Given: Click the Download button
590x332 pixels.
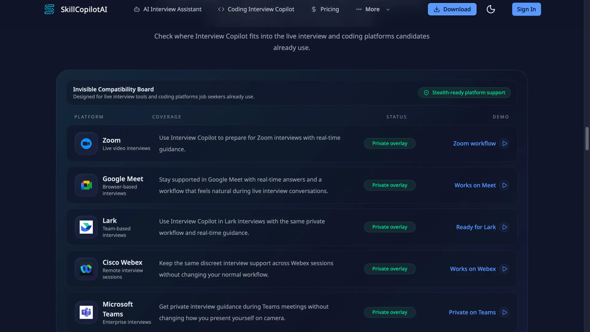Looking at the screenshot, I should pyautogui.click(x=452, y=9).
